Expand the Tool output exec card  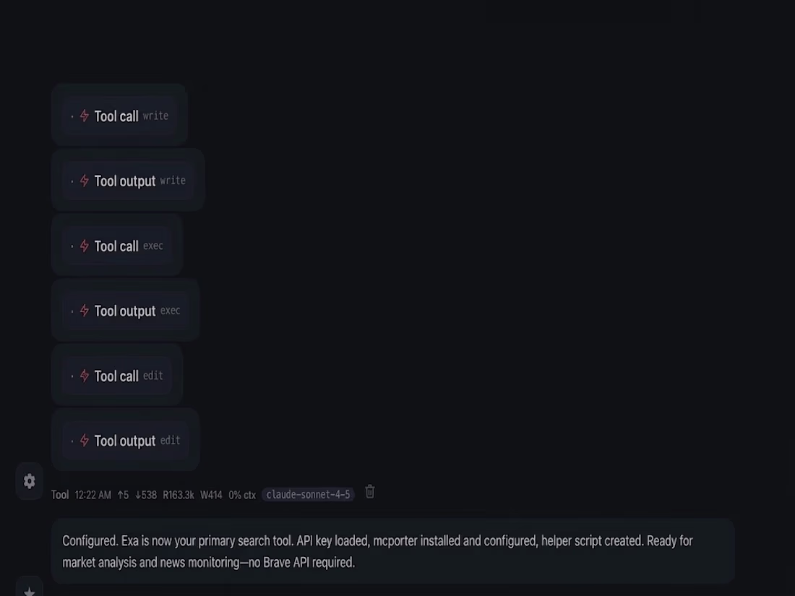(125, 311)
